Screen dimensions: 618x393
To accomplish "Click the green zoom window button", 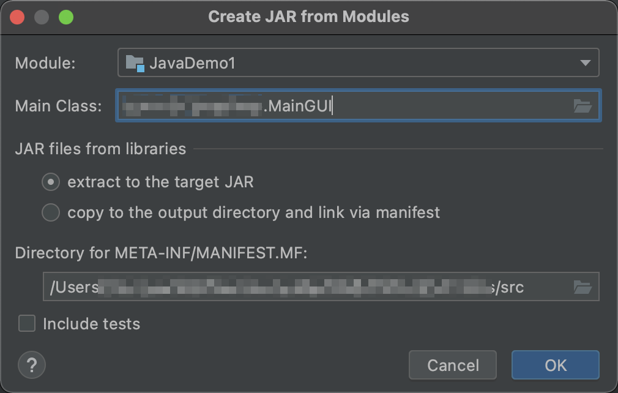I will coord(66,17).
